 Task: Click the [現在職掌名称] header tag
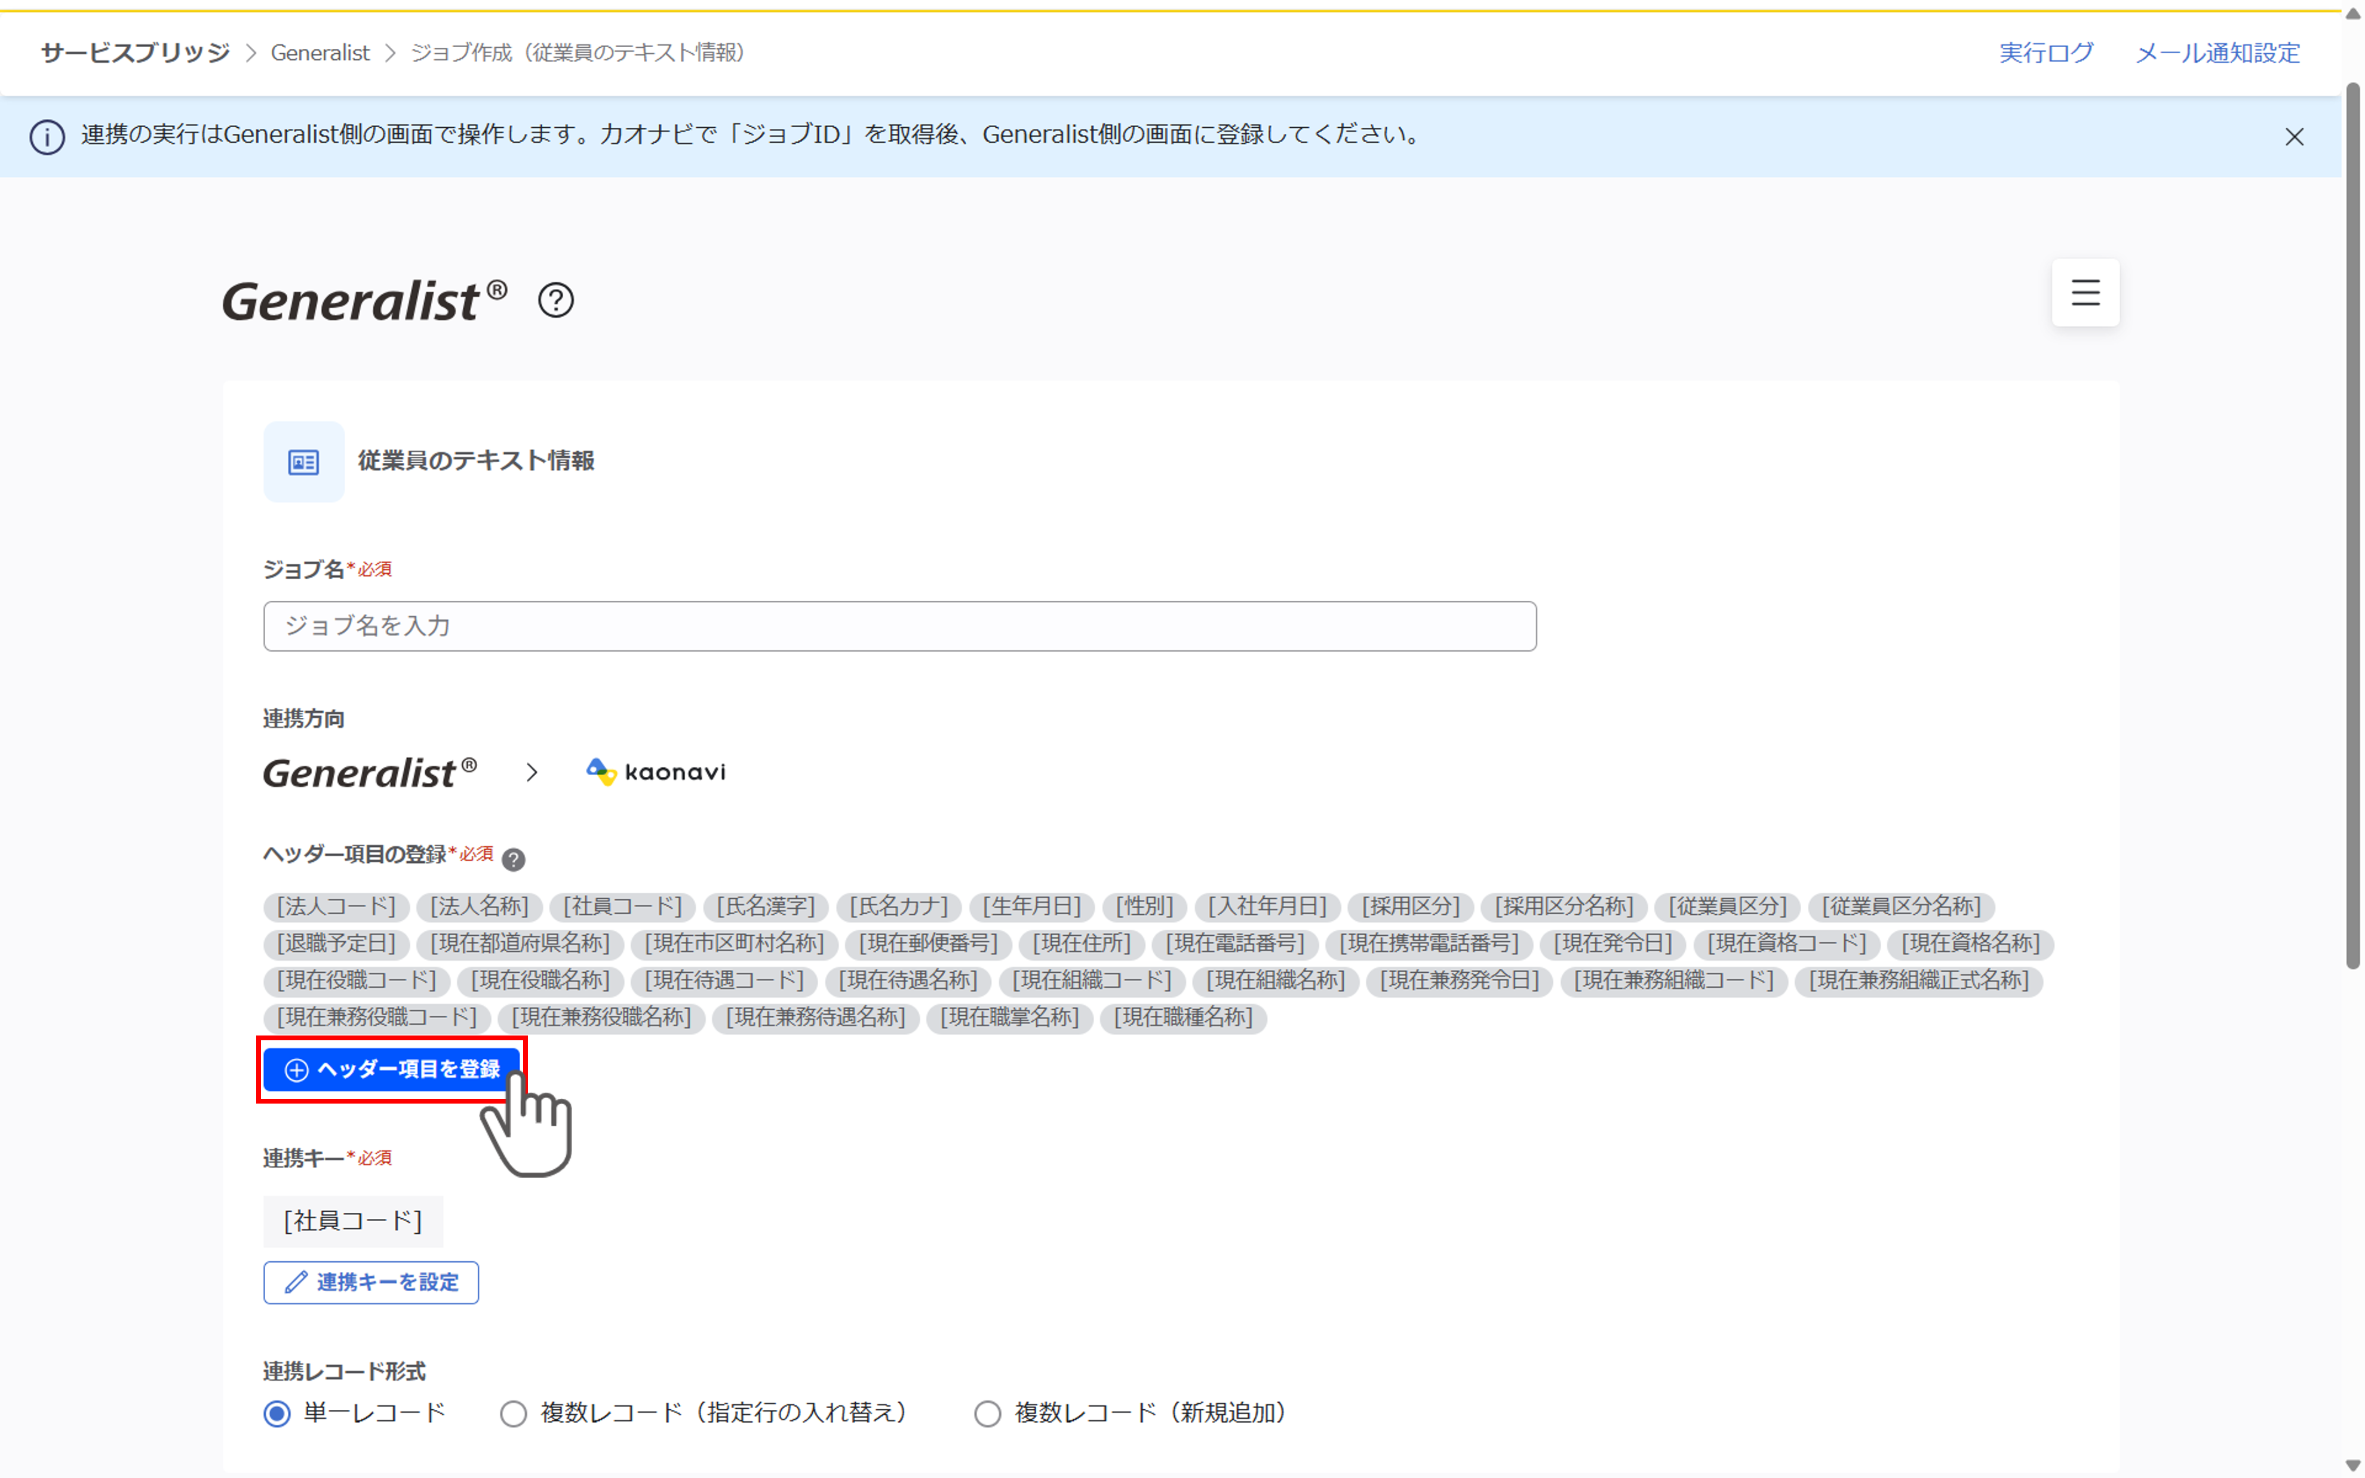(1009, 1018)
